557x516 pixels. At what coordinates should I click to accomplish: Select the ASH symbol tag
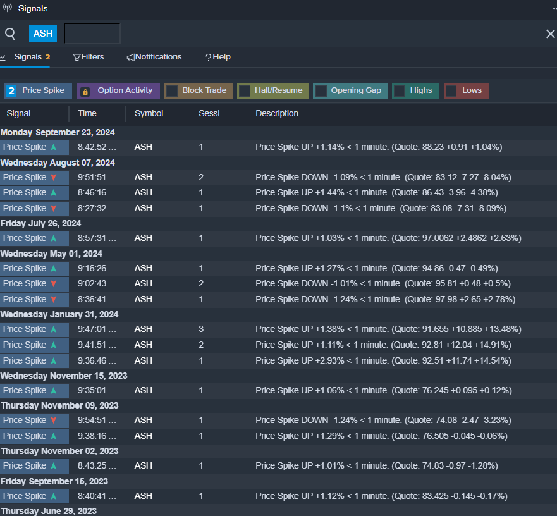click(x=43, y=34)
